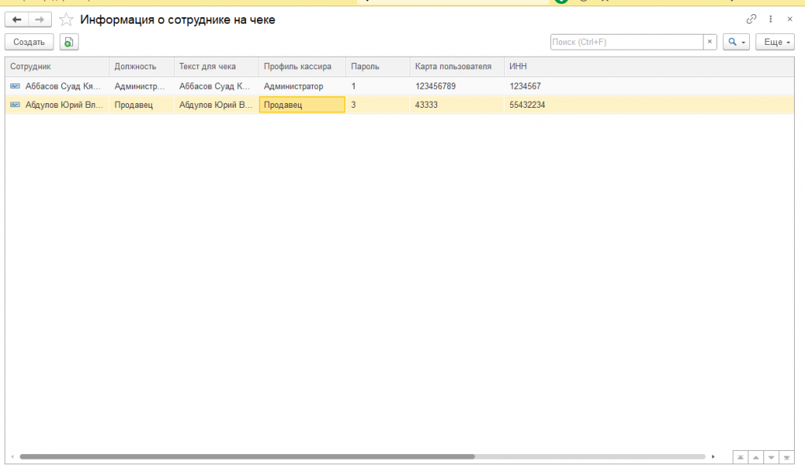
Task: Clear the search field with the x button
Action: [x=710, y=42]
